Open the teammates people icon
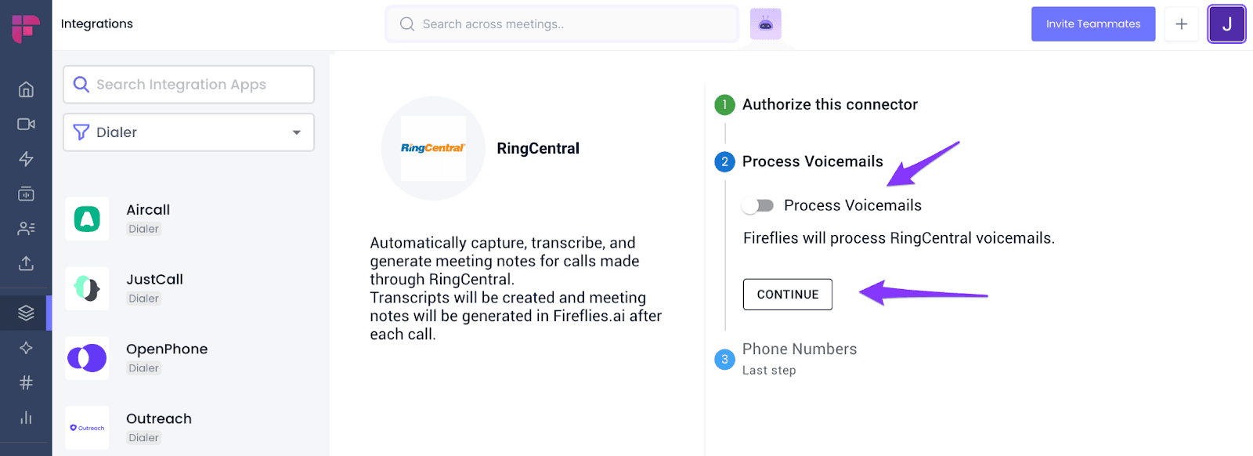This screenshot has width=1253, height=456. coord(26,228)
